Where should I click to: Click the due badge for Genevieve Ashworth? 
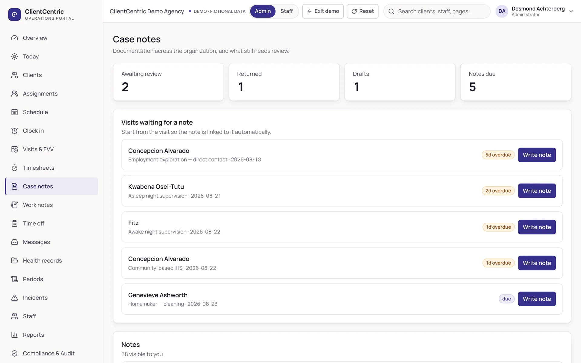point(507,299)
